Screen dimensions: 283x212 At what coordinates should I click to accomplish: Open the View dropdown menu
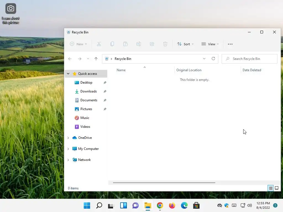click(210, 44)
